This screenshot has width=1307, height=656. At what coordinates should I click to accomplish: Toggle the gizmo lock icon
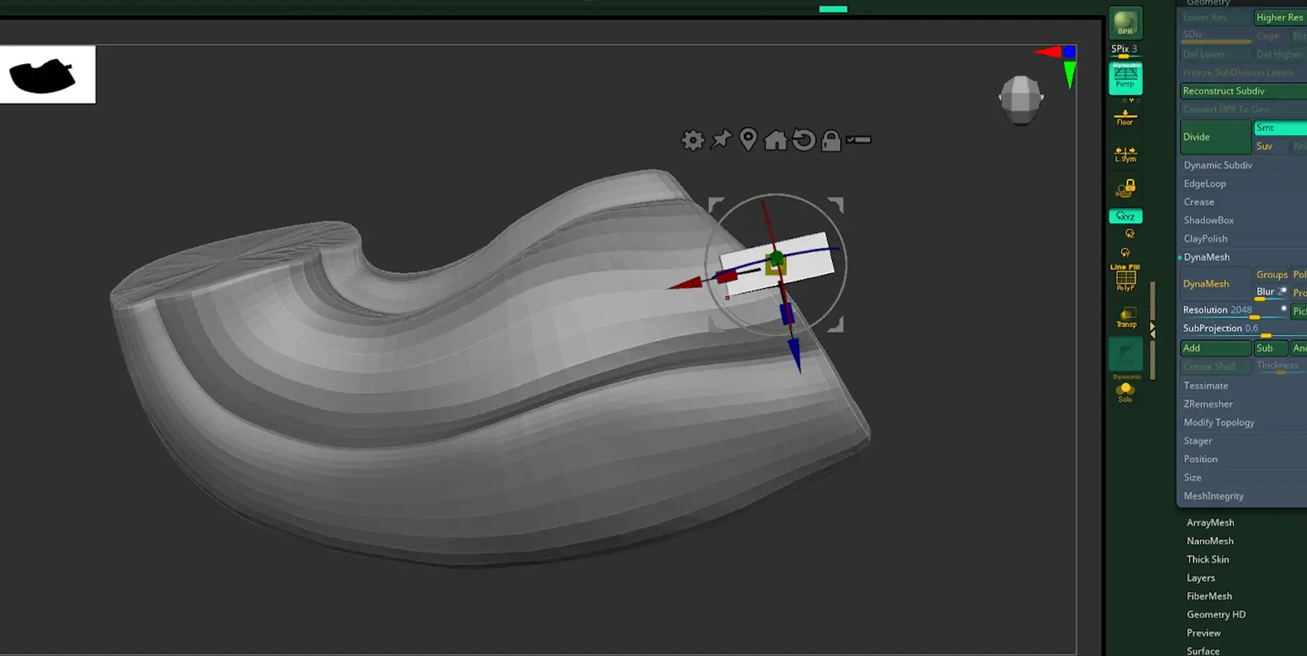831,141
